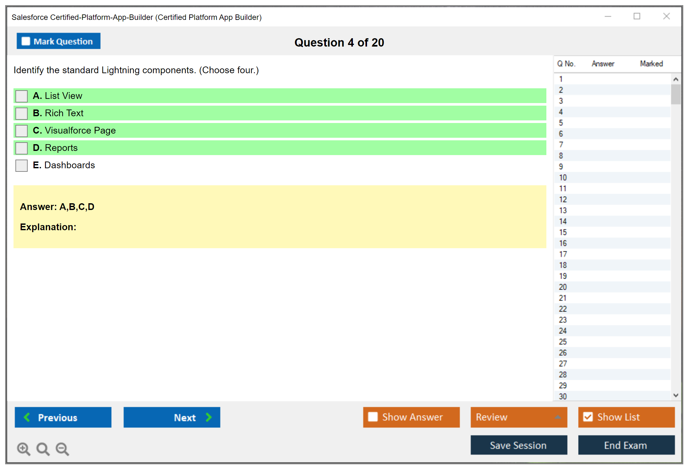Toggle the Mark Question checkbox
Screen dimensions: 691x472
click(26, 41)
